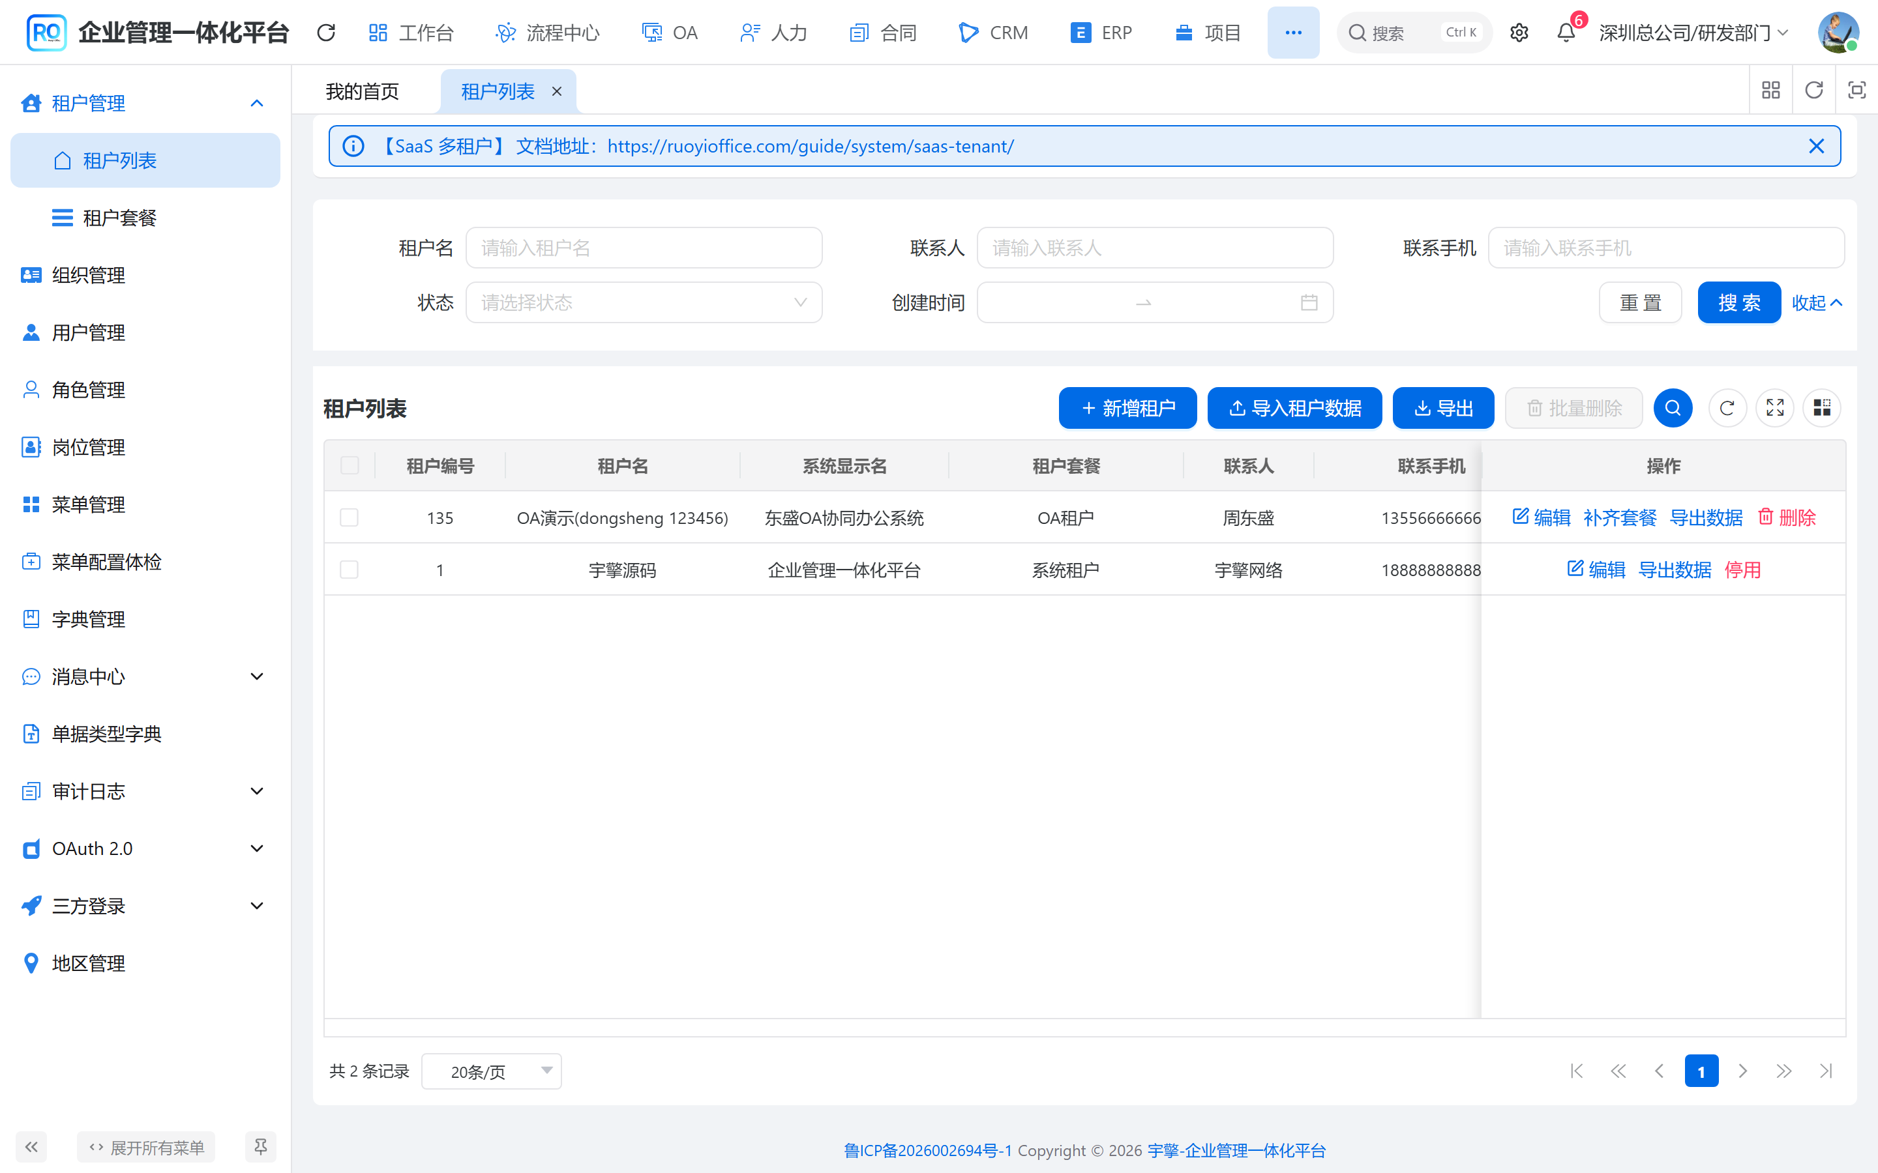Click the user avatar picture
1878x1173 pixels.
(1838, 33)
